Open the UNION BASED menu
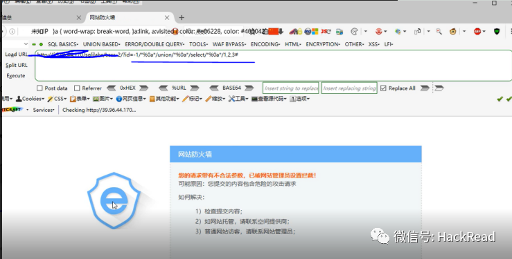Image resolution: width=512 pixels, height=259 pixels. click(x=102, y=44)
